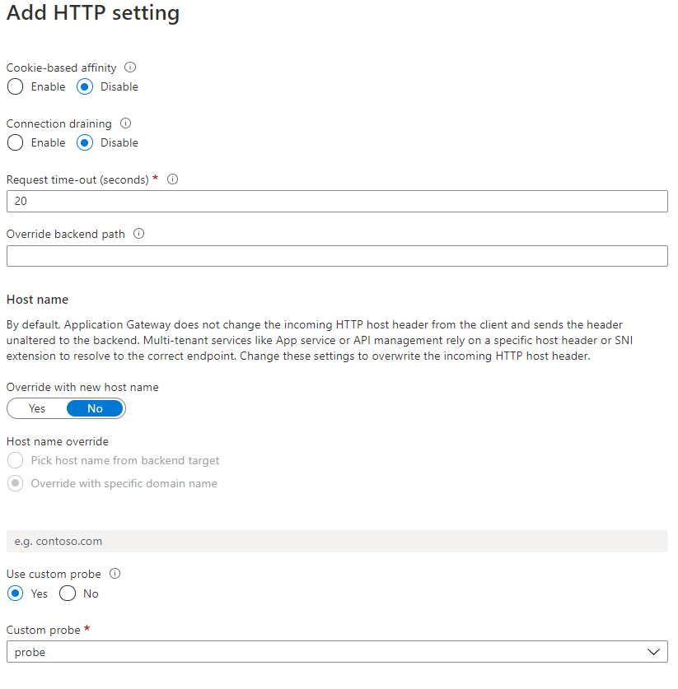This screenshot has width=678, height=689.
Task: Click the Override backend path info icon
Action: point(139,234)
